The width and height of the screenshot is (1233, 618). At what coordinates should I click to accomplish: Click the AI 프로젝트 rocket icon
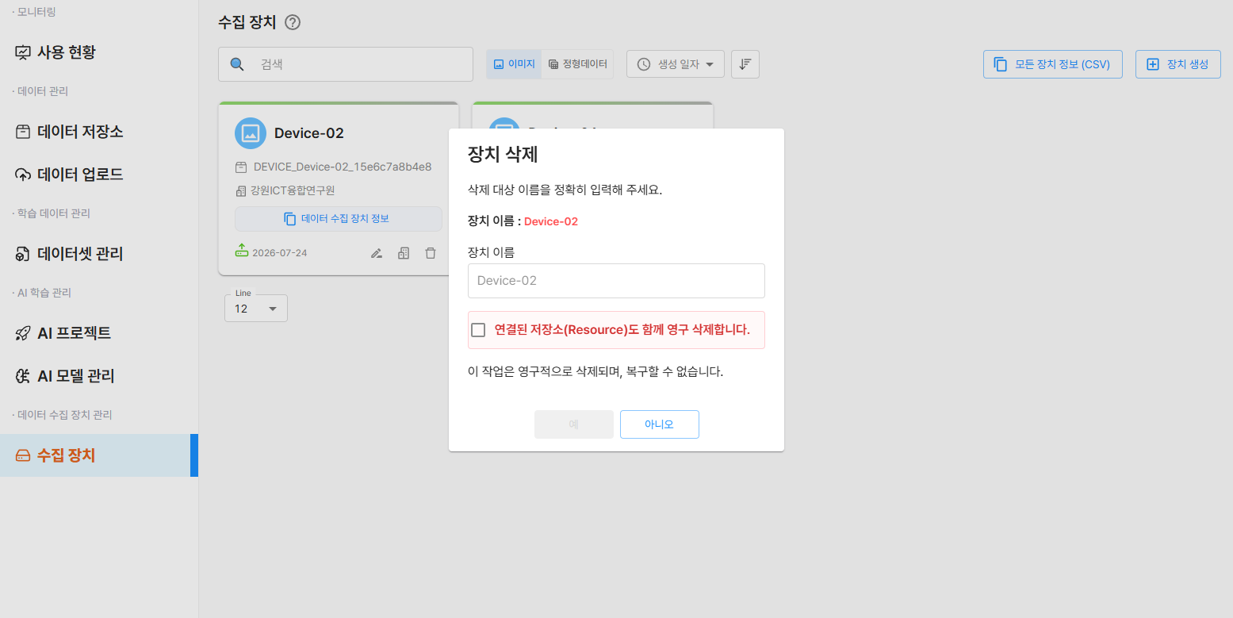(23, 333)
